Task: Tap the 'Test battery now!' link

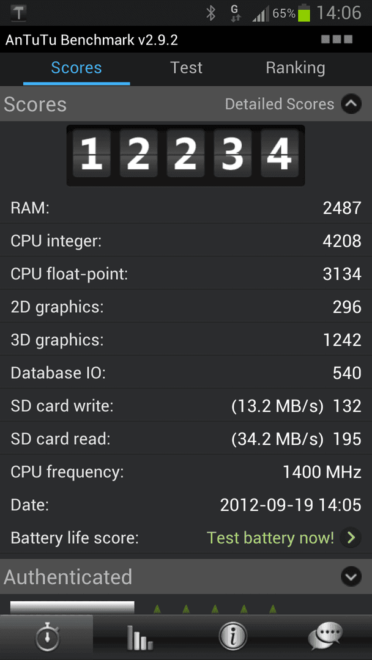Action: point(270,538)
